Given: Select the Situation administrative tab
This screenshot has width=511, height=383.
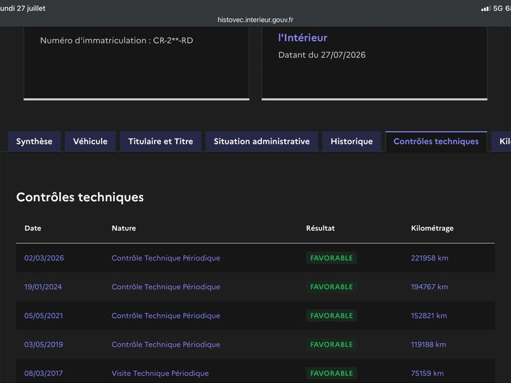Looking at the screenshot, I should tap(262, 141).
